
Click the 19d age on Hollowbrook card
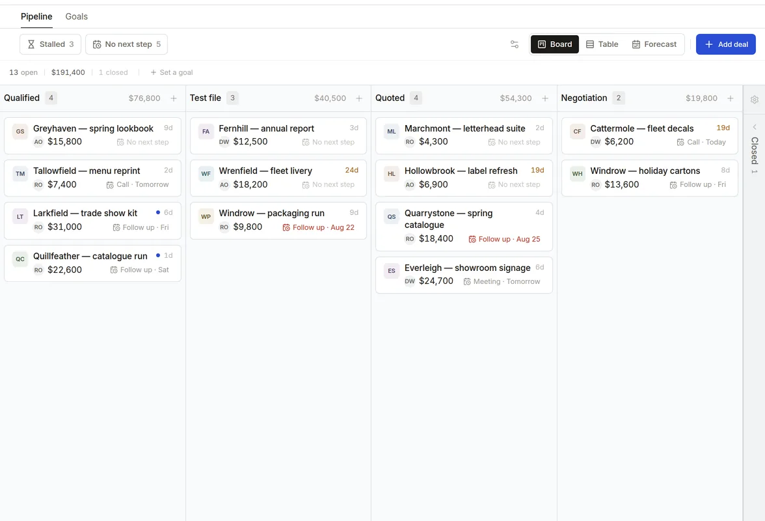[x=537, y=170]
